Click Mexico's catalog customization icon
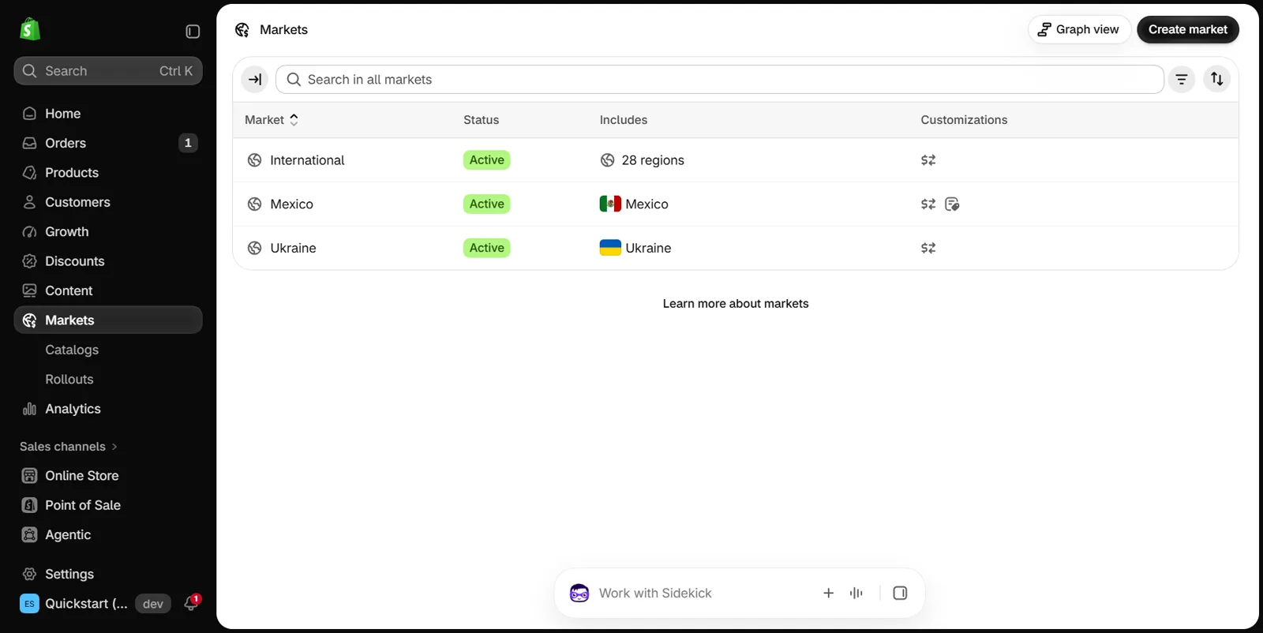The image size is (1263, 633). tap(952, 204)
